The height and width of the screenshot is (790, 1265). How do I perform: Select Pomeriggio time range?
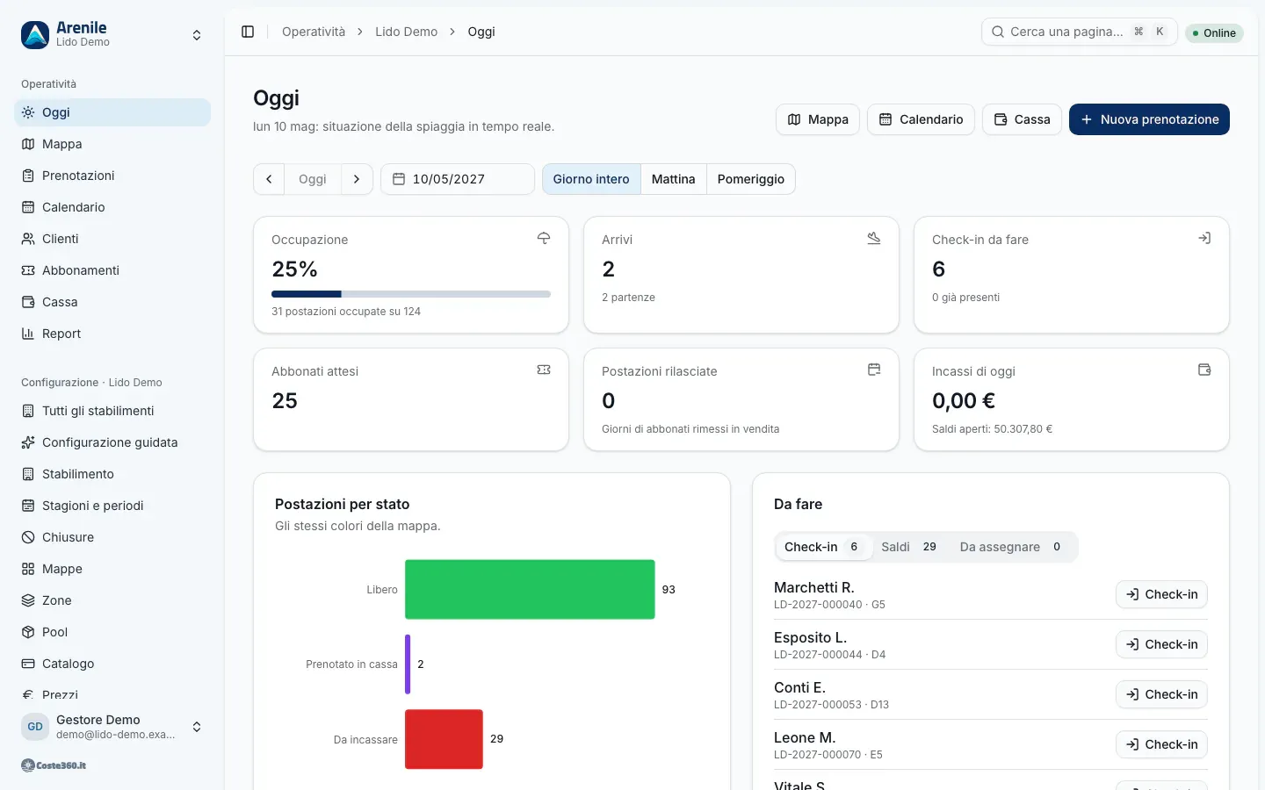click(x=751, y=179)
